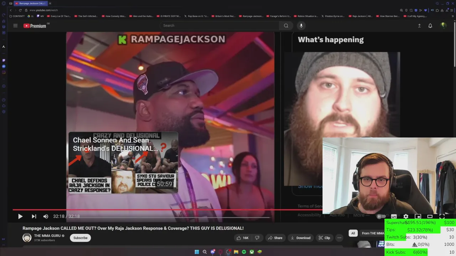This screenshot has height=256, width=456.
Task: Open How Starmer Bec bookmark
Action: (x=388, y=16)
